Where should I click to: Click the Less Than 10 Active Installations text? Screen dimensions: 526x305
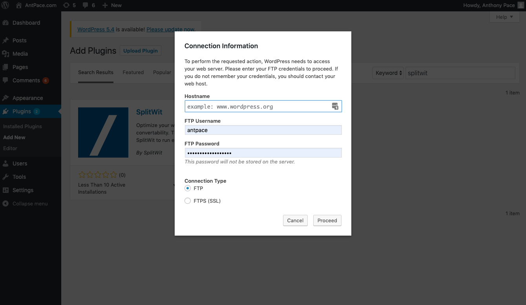pos(102,188)
